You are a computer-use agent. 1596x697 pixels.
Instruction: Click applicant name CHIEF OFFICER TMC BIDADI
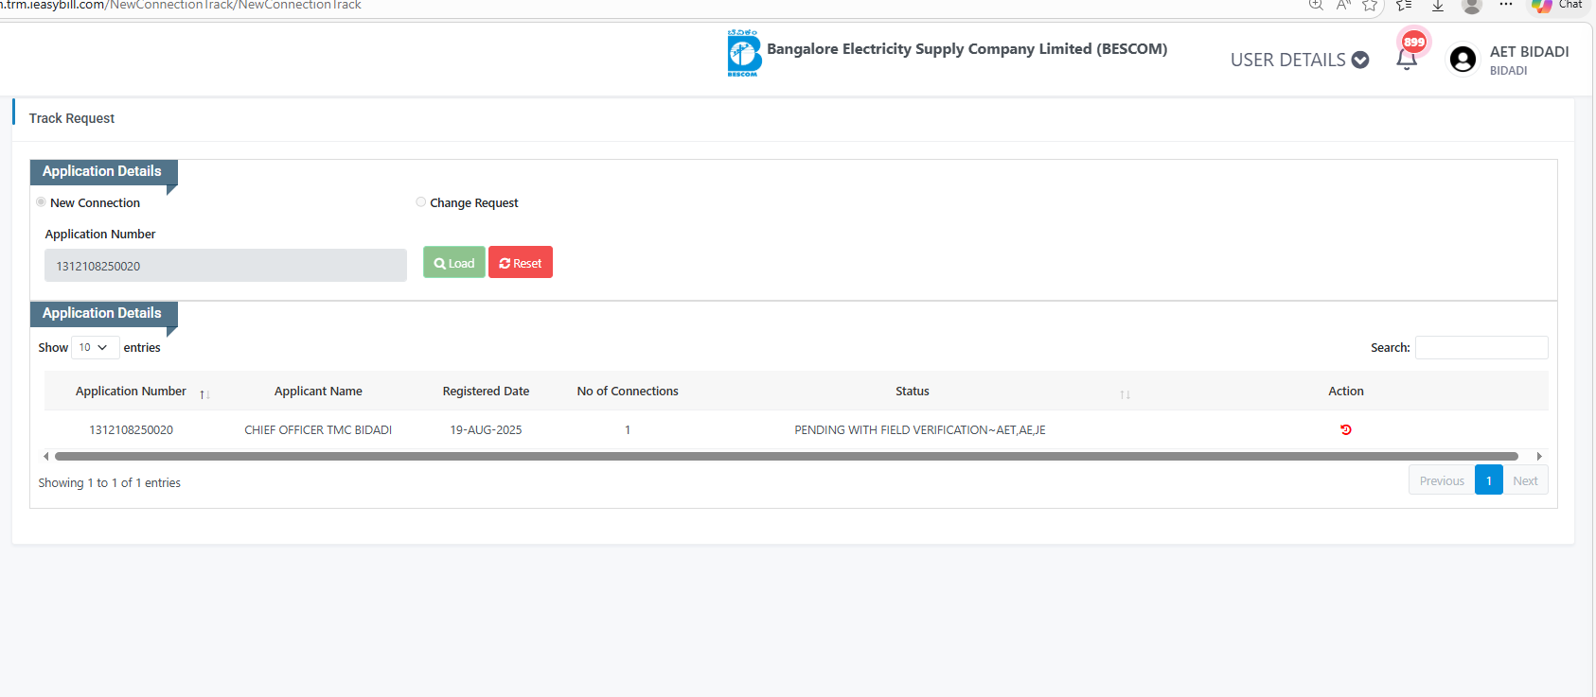click(x=318, y=429)
